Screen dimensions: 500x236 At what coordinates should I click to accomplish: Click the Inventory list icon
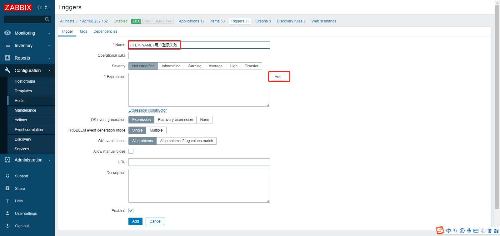(x=7, y=45)
